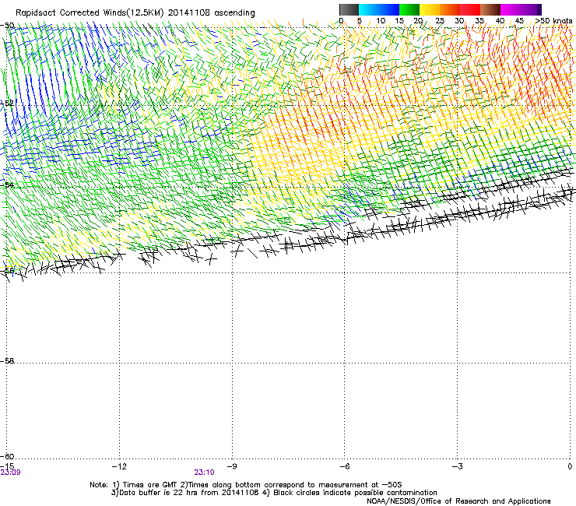
Task: Click the 'NOAA/NESDIS/Office of Research and Applications' credit
Action: point(458,501)
